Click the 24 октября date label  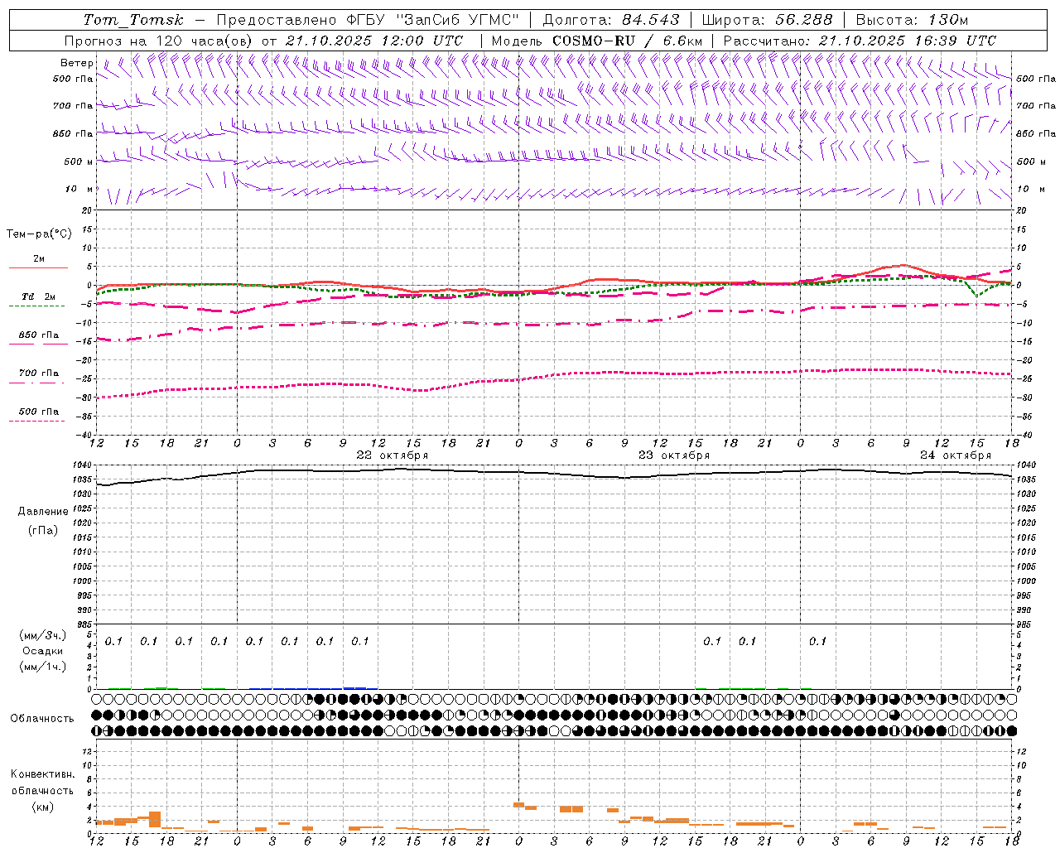(956, 455)
